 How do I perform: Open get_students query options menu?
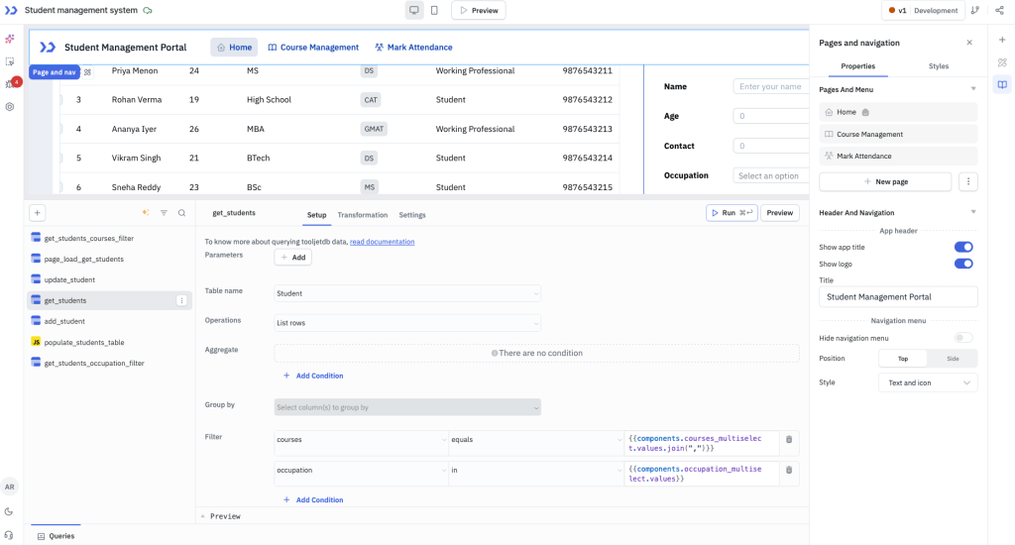(x=182, y=300)
